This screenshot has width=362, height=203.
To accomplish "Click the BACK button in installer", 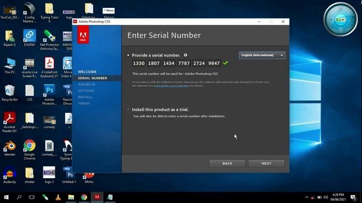I will [227, 164].
